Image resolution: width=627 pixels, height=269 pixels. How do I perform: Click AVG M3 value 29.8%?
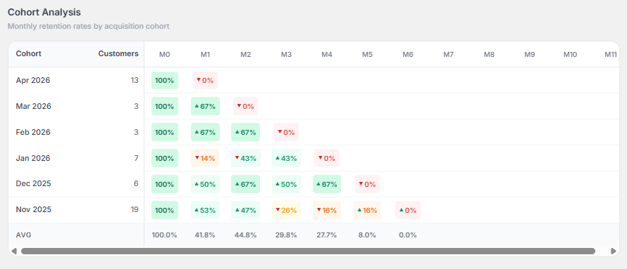click(286, 235)
